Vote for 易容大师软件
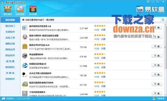 point(103,39)
